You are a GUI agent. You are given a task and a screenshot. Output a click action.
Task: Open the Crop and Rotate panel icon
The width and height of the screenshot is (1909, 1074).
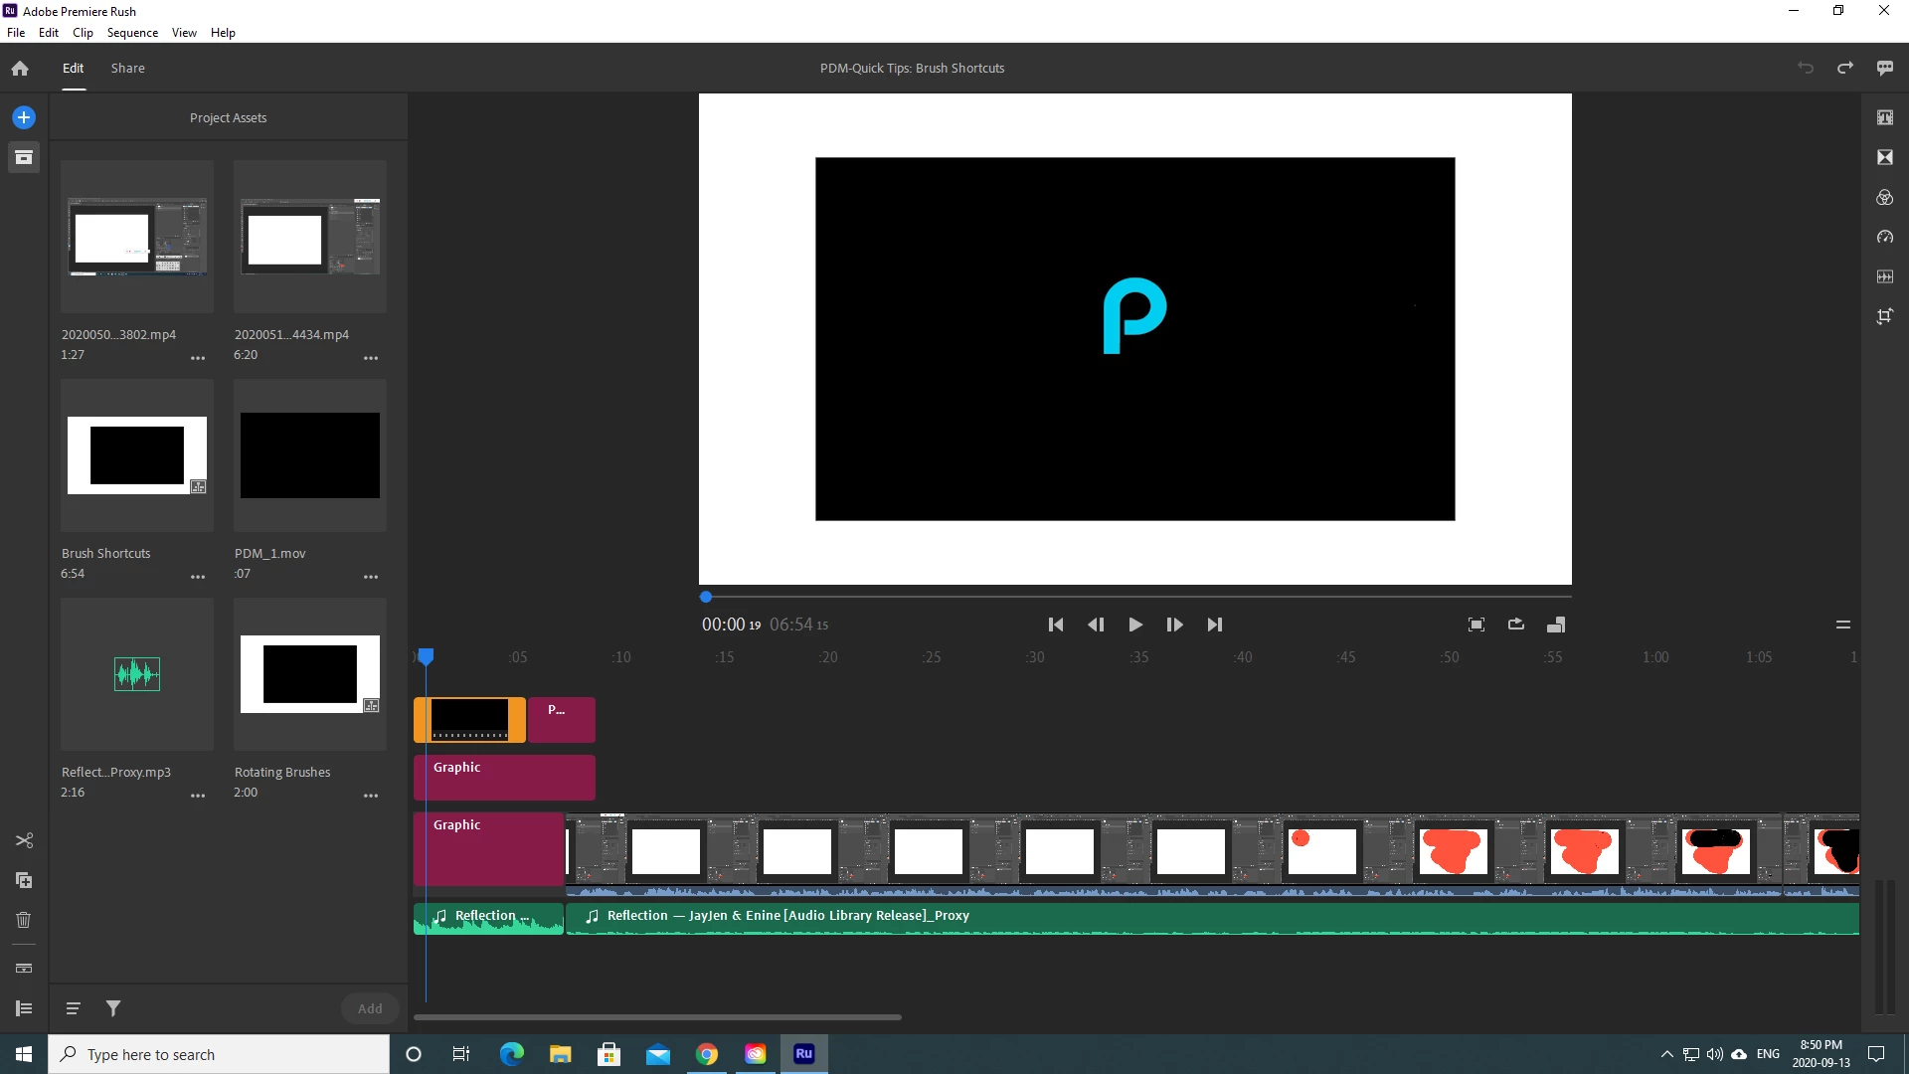tap(1884, 316)
